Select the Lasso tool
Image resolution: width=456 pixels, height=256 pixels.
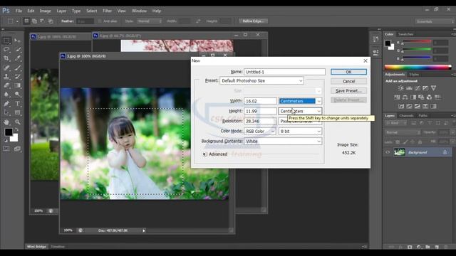click(x=6, y=50)
